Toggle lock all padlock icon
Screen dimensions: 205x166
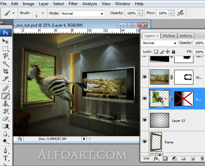[173, 52]
